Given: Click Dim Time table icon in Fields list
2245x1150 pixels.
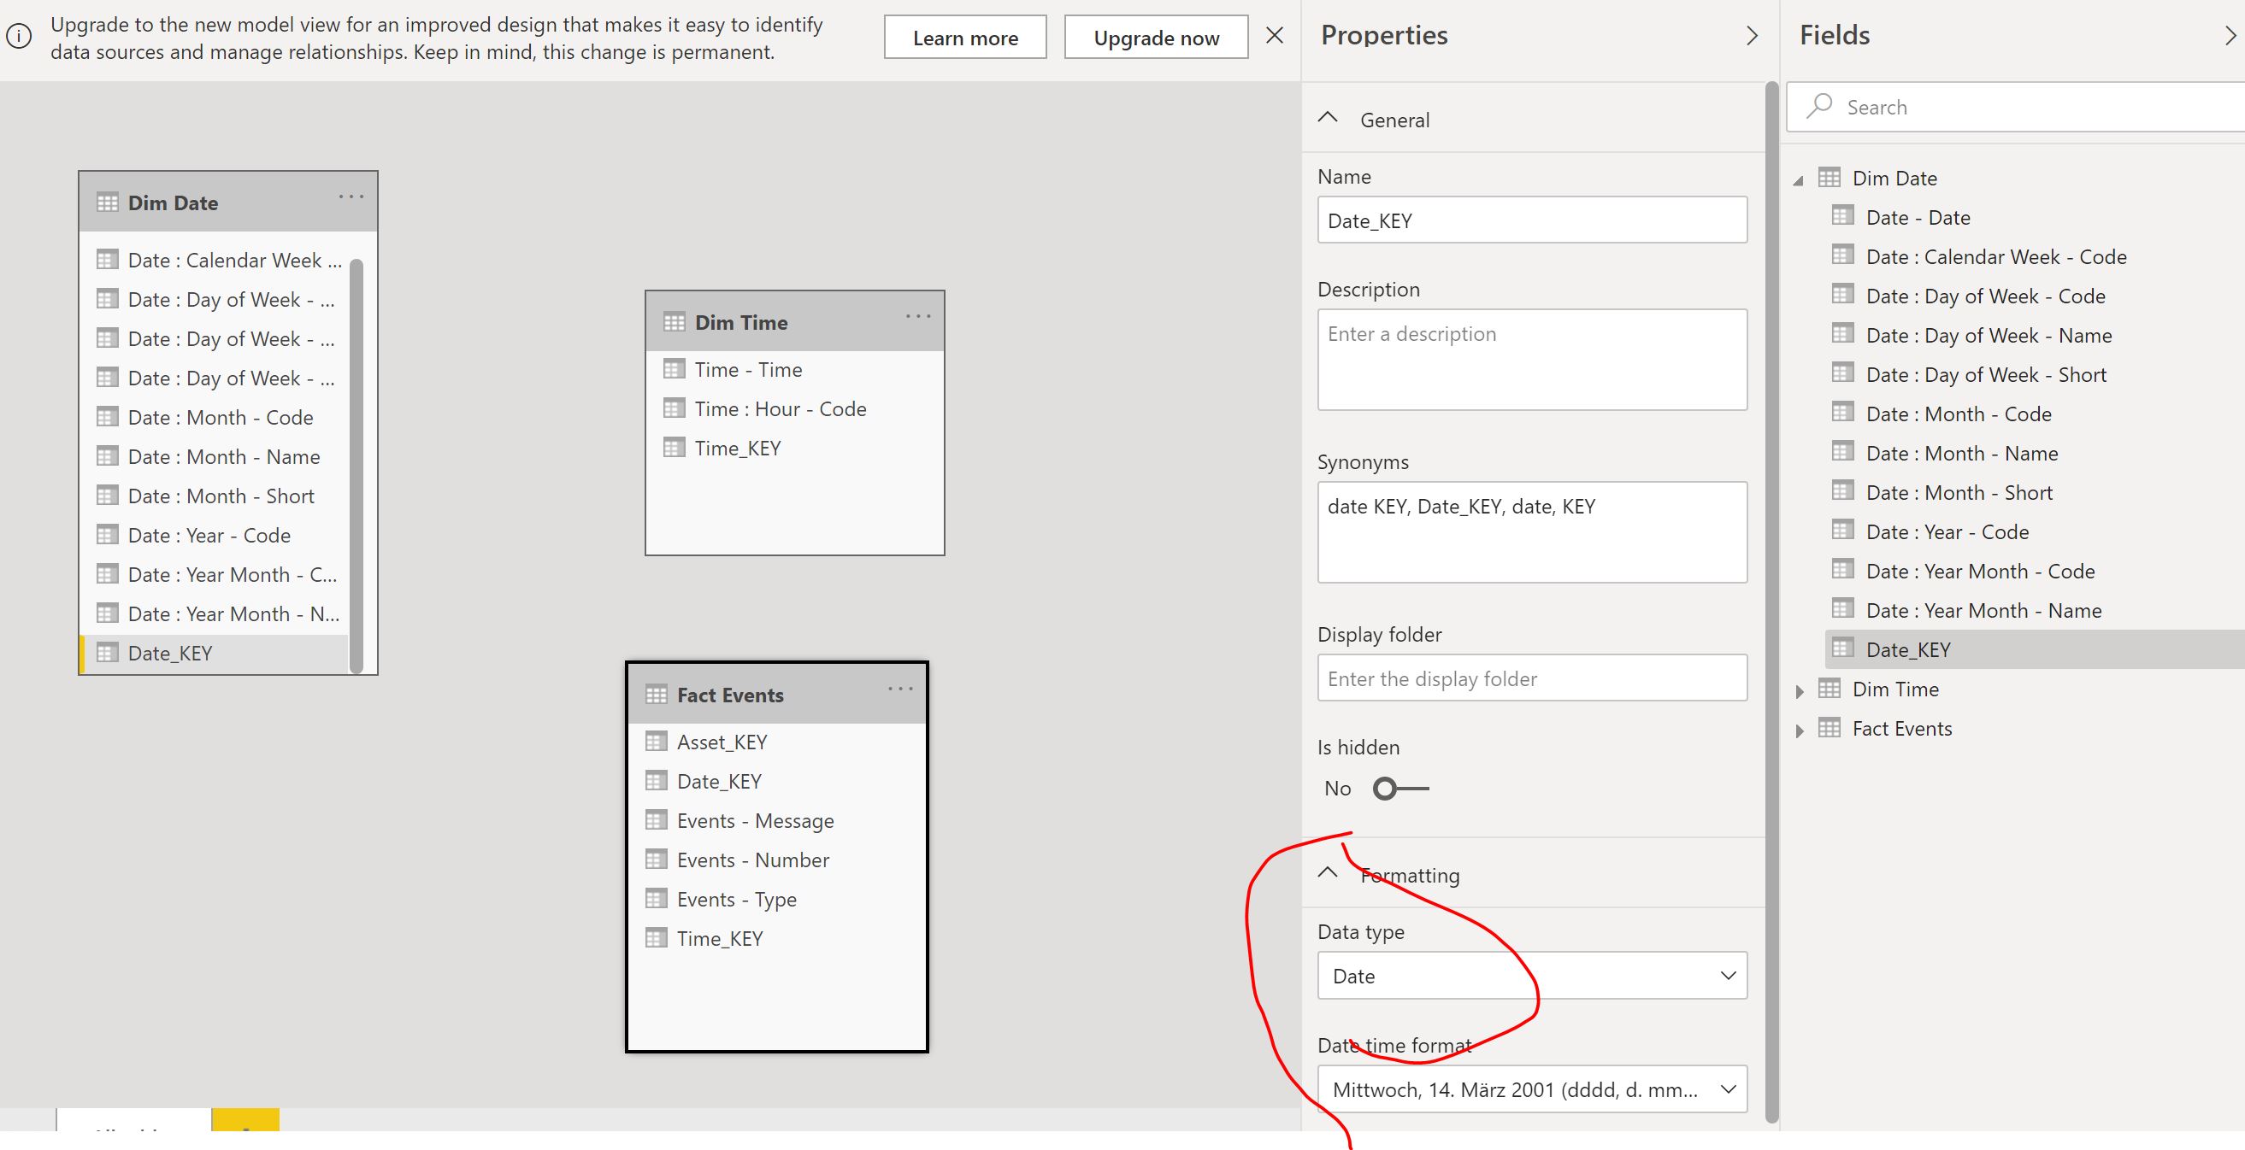Looking at the screenshot, I should [1830, 689].
